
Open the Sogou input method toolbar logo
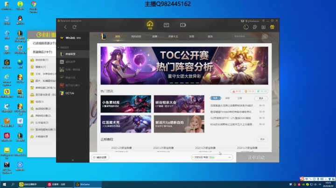302,179
